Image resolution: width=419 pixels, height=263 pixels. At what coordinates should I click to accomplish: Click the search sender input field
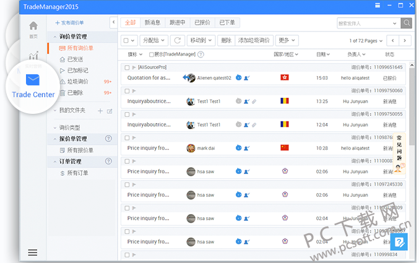[369, 24]
